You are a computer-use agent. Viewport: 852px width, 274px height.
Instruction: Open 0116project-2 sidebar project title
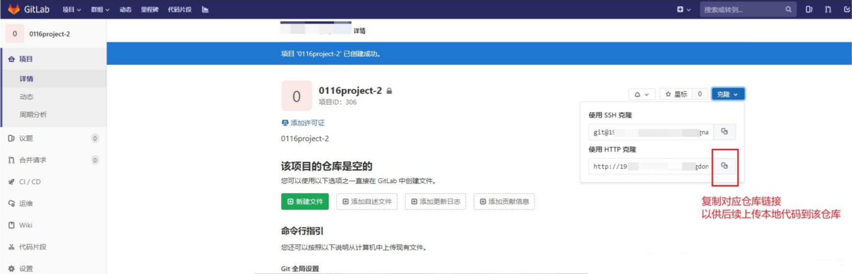point(49,34)
